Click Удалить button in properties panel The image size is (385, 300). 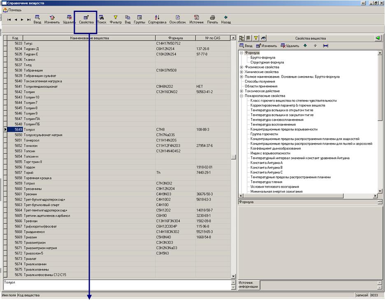pos(290,46)
